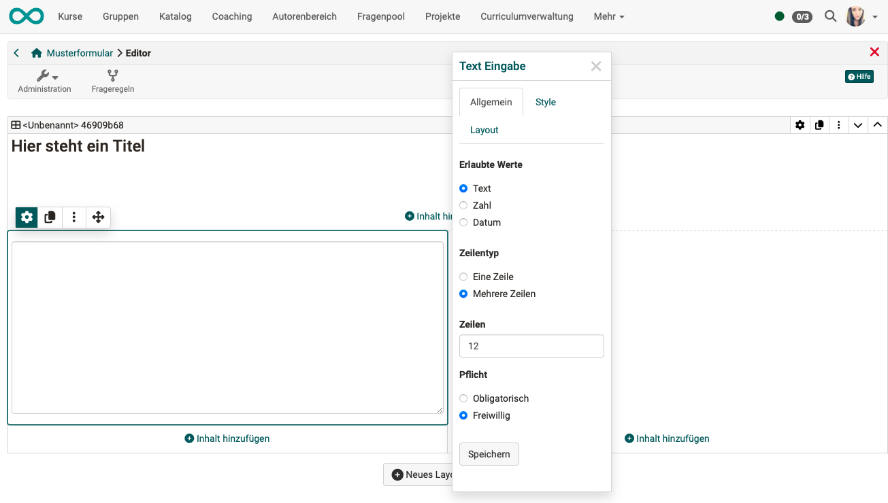Choose the Eine Zeile radio option
The width and height of the screenshot is (888, 503).
[463, 277]
